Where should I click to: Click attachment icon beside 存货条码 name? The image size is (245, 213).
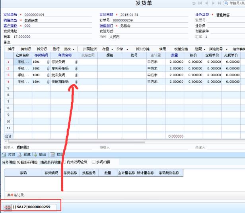point(76,62)
